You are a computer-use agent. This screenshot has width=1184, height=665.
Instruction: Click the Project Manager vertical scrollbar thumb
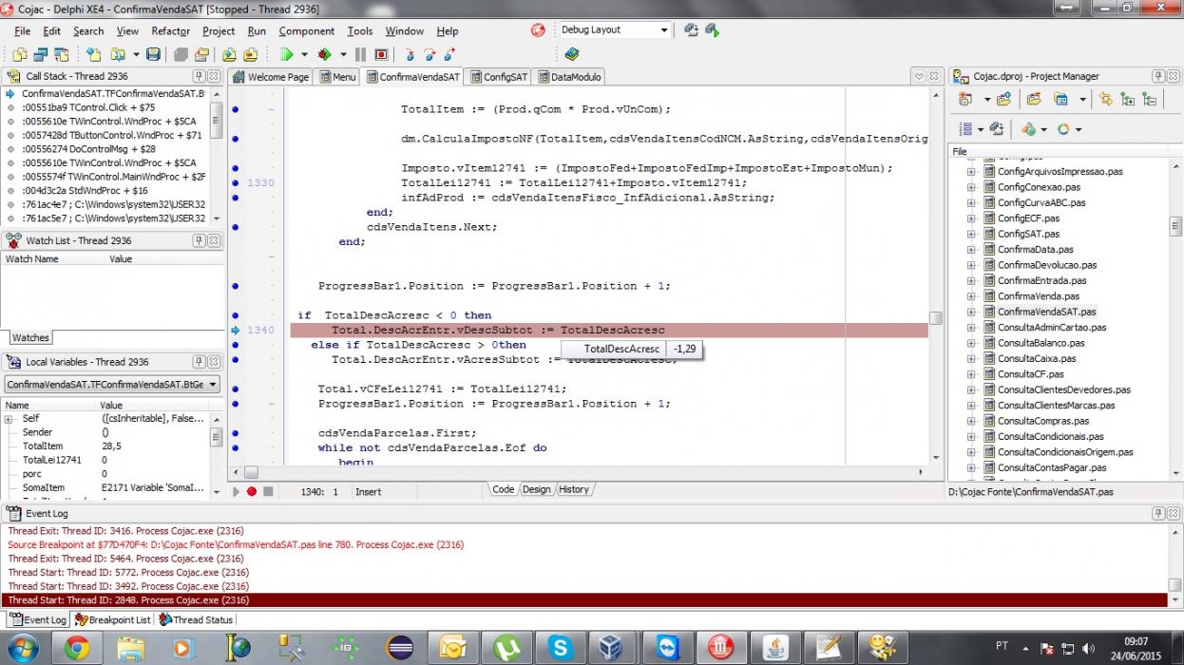click(1175, 227)
